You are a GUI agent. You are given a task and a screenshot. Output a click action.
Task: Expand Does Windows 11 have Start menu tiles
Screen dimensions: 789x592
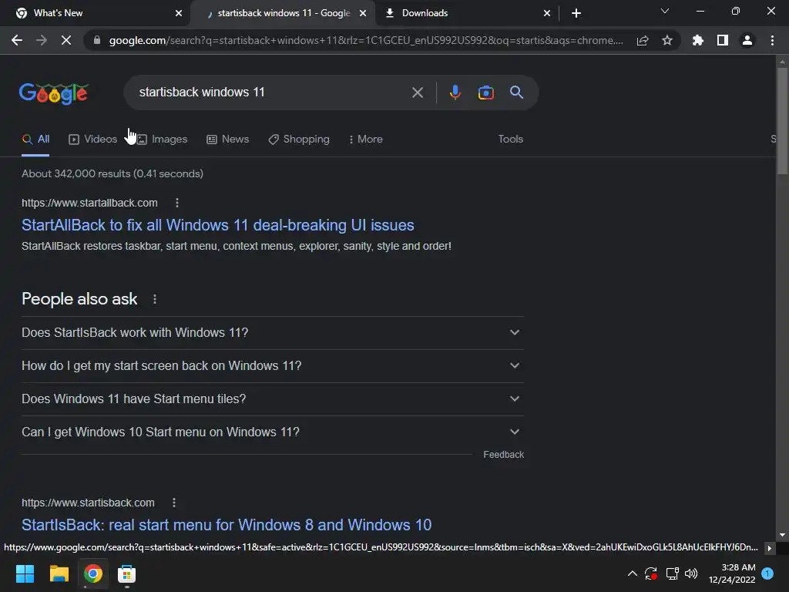click(273, 399)
